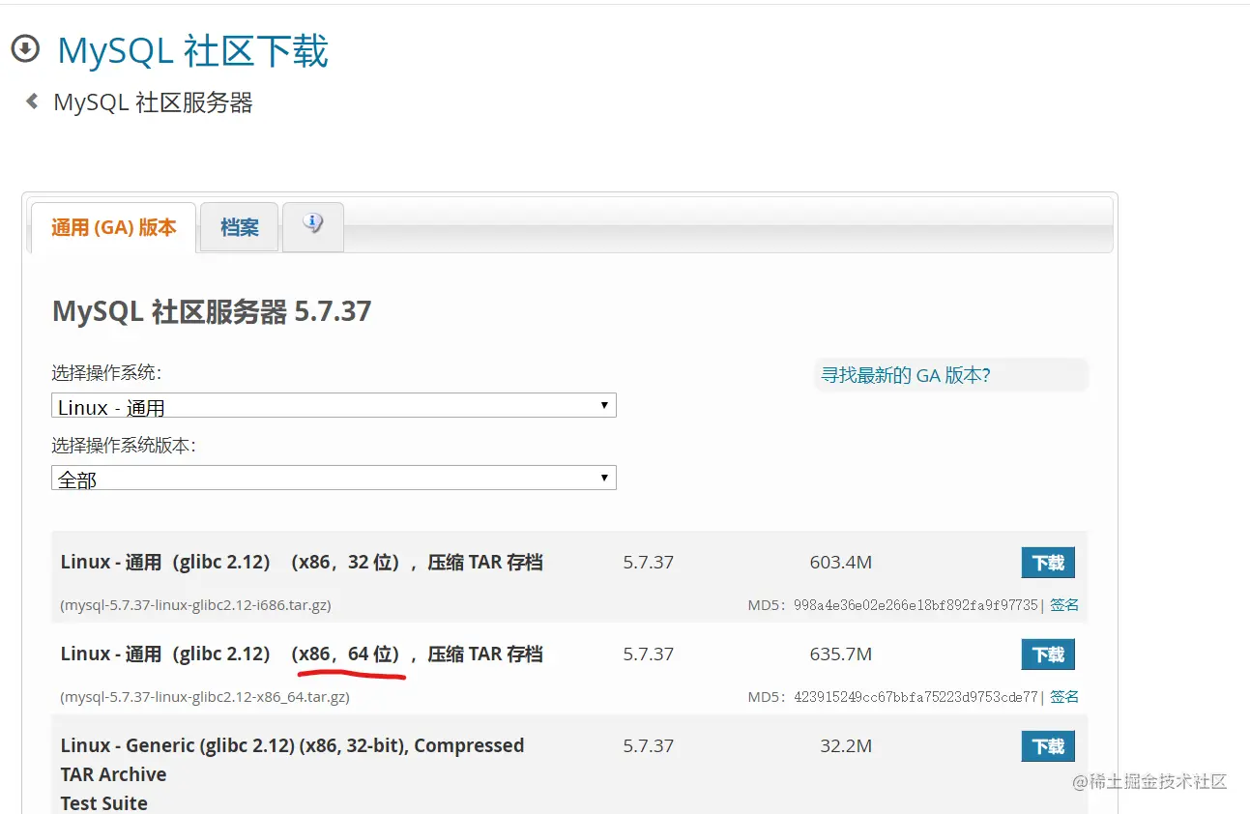Click the Linux - 通用 (glibc 2.12) (x86, 32 位) title
Screen dimensions: 1250x814
coord(302,562)
